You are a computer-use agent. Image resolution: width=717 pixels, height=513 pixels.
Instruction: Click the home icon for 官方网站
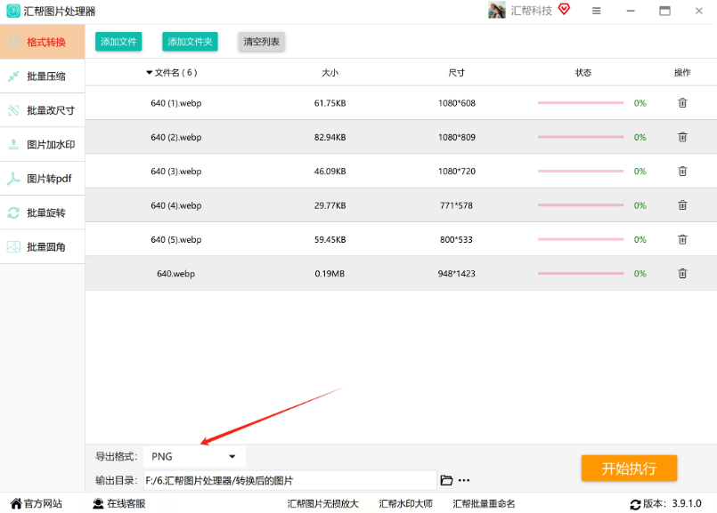click(16, 503)
